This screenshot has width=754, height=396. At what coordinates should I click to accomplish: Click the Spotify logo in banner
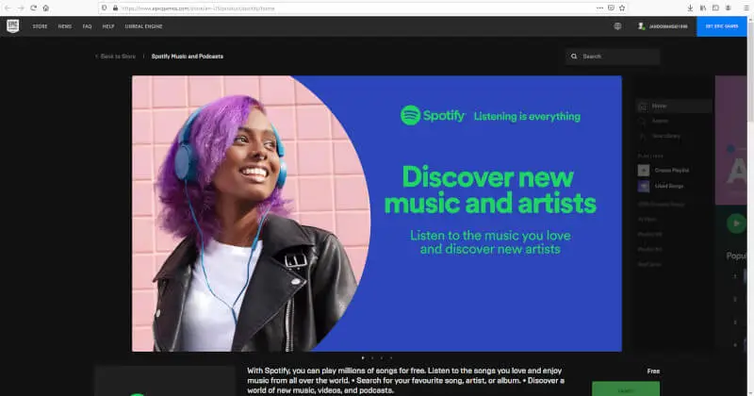pos(433,115)
